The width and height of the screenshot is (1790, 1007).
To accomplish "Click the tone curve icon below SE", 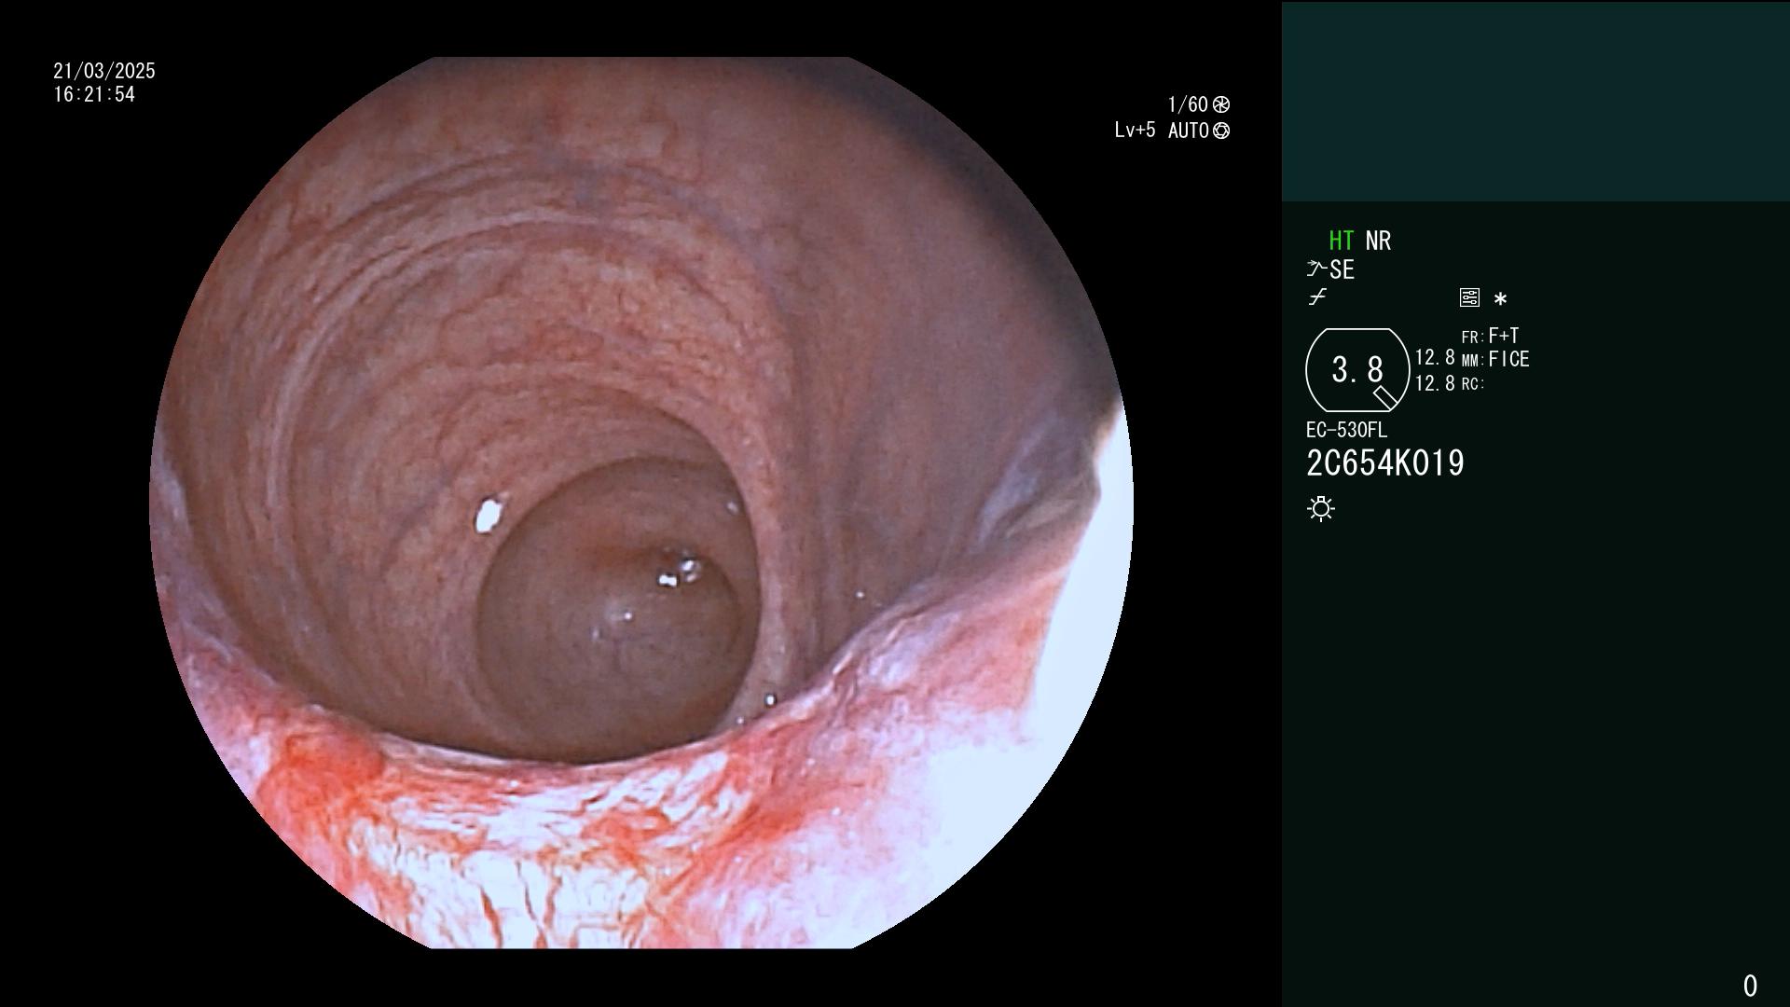I will [1317, 297].
